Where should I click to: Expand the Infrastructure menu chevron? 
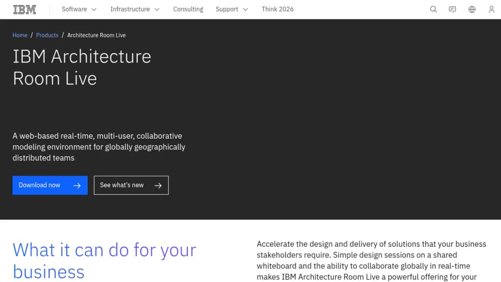tap(157, 10)
